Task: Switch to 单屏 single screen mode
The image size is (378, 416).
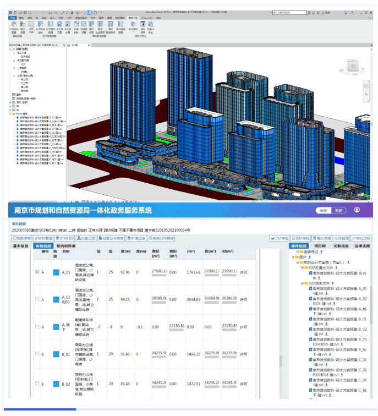Action: (324, 210)
